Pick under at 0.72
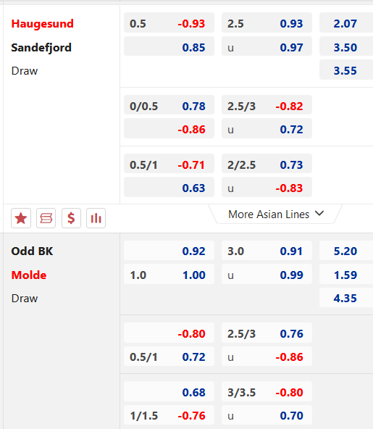The image size is (373, 429). (267, 128)
